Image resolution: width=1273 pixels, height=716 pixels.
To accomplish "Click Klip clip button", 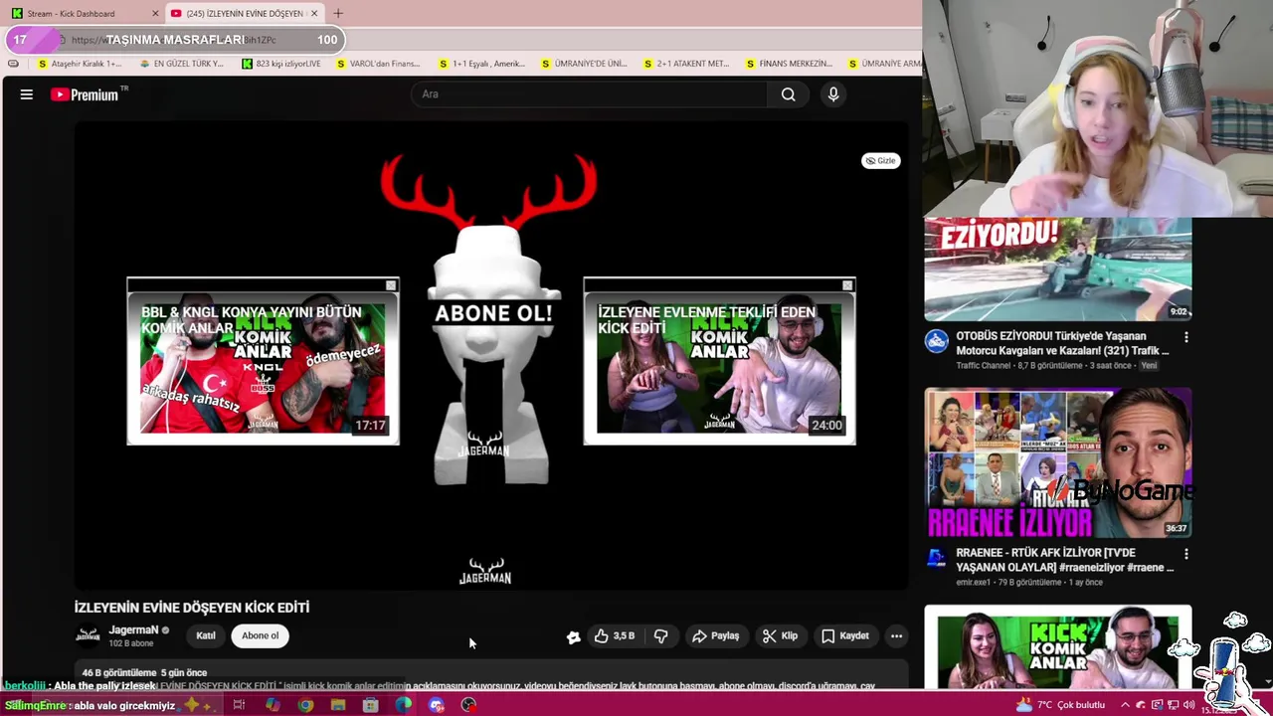I will coord(780,635).
